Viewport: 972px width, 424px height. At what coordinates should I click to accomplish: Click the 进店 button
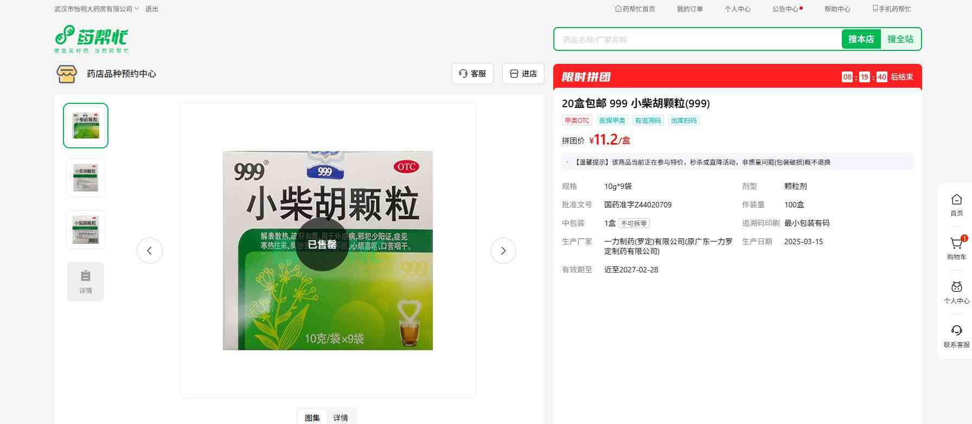[523, 74]
